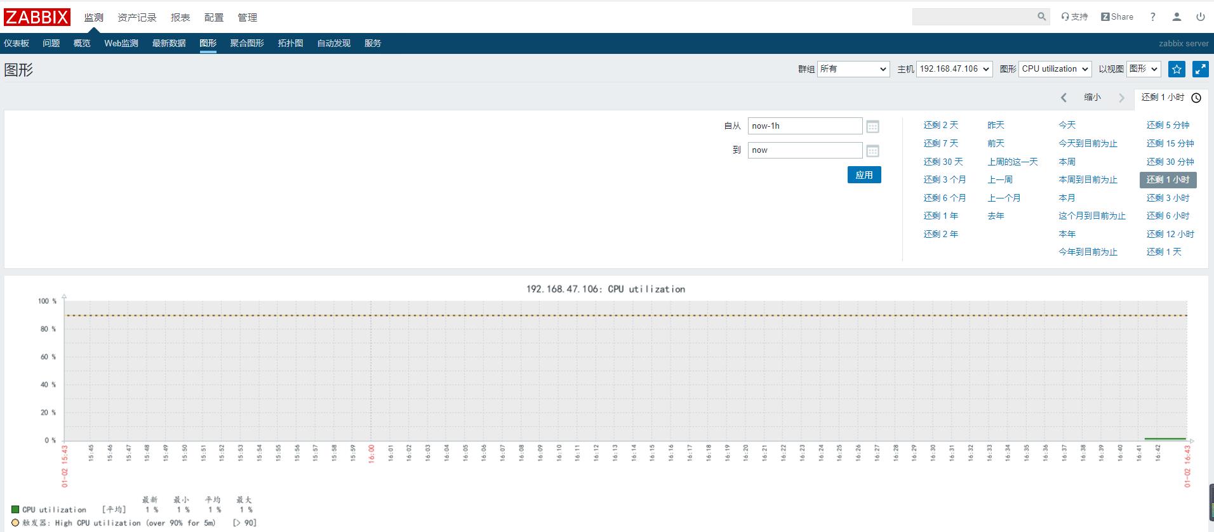
Task: Select This year so far range
Action: 1088,252
